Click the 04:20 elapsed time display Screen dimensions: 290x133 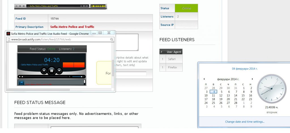[x=52, y=60]
